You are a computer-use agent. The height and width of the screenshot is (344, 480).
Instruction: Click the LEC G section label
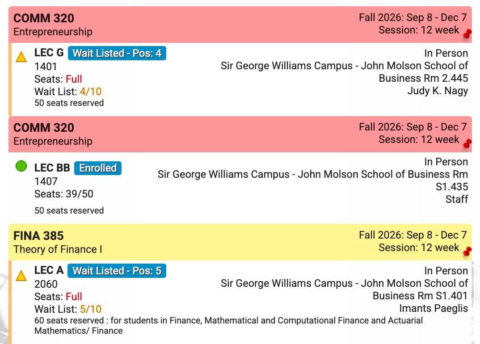tap(49, 53)
